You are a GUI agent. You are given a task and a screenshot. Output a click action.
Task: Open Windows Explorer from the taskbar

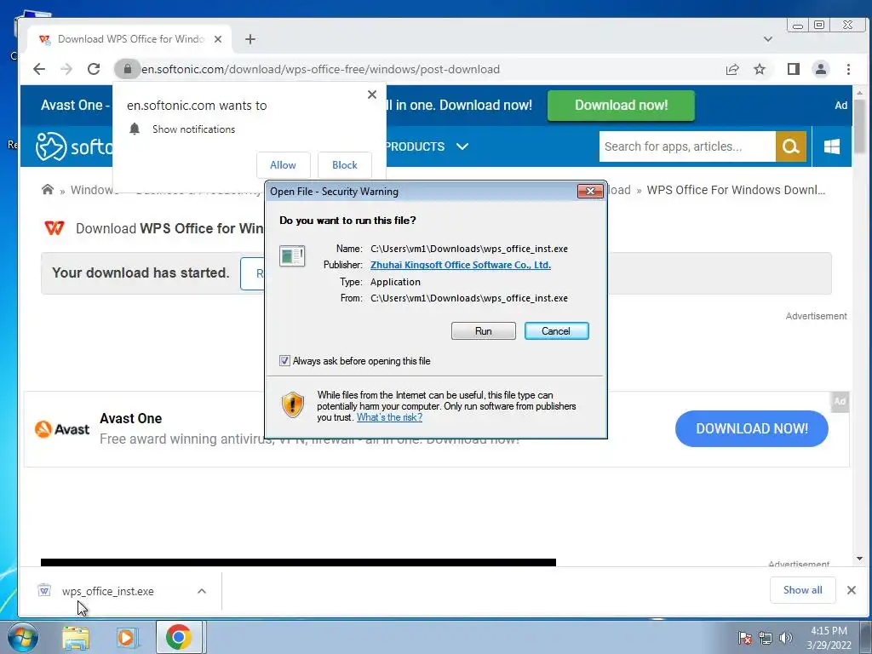[x=76, y=637]
